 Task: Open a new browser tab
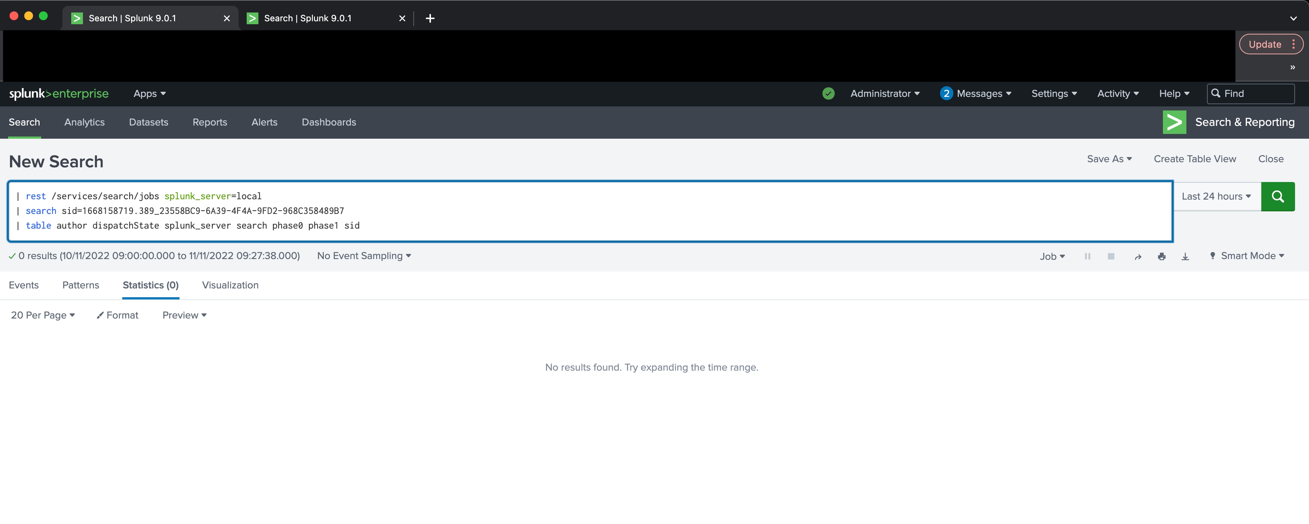[x=430, y=18]
